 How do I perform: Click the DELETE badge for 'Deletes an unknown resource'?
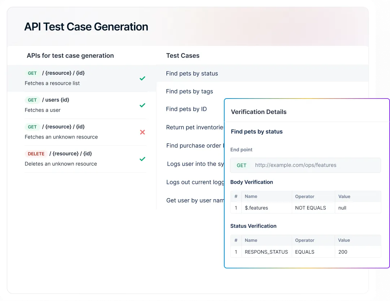[x=36, y=153]
